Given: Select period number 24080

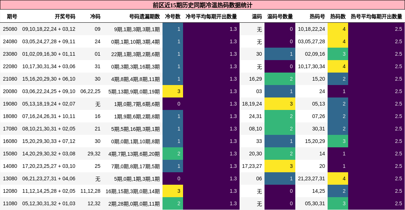Looking at the screenshot, I should click(x=10, y=41).
